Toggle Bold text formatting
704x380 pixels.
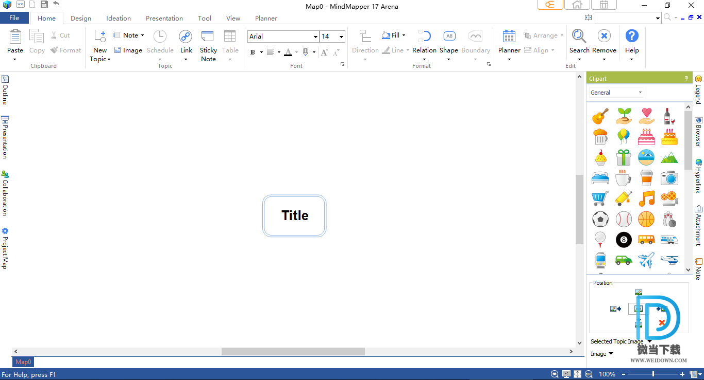click(253, 52)
